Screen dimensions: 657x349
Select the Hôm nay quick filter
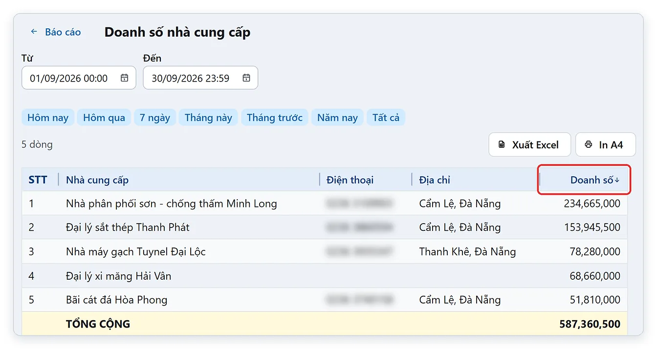point(48,118)
